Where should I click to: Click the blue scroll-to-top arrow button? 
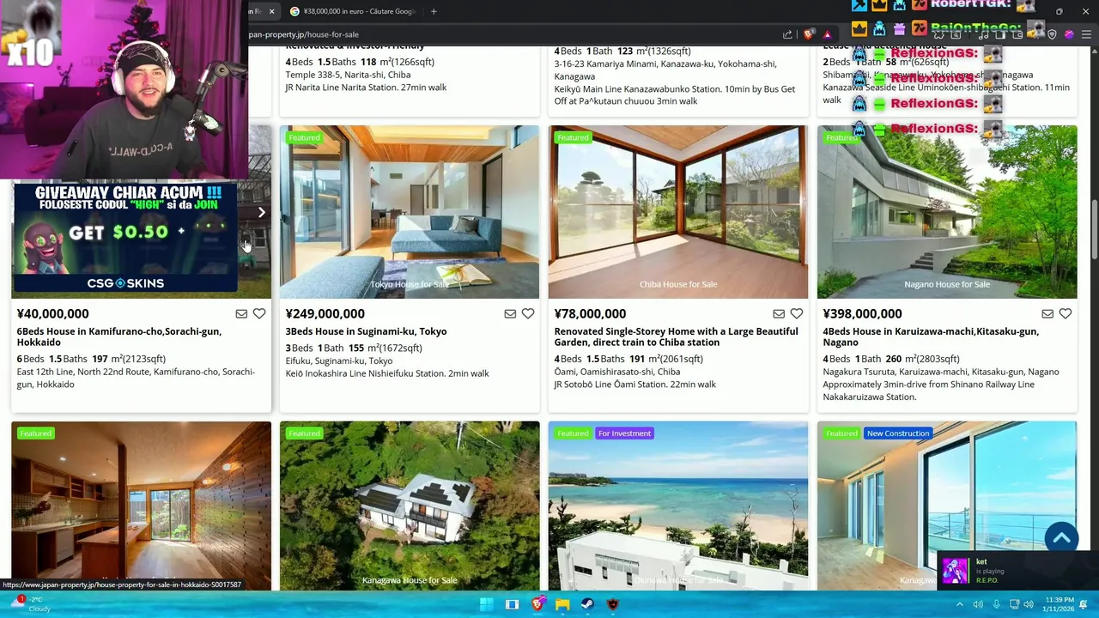coord(1061,538)
